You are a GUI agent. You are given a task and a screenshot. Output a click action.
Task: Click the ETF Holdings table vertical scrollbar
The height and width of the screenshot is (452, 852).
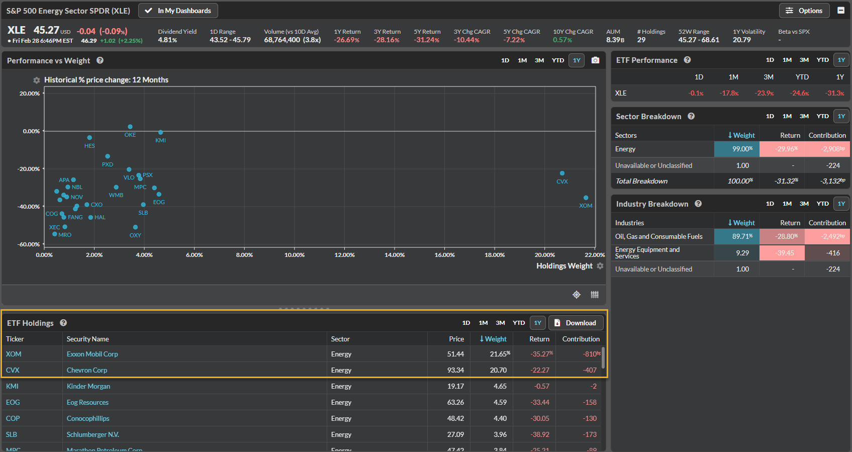(x=603, y=357)
